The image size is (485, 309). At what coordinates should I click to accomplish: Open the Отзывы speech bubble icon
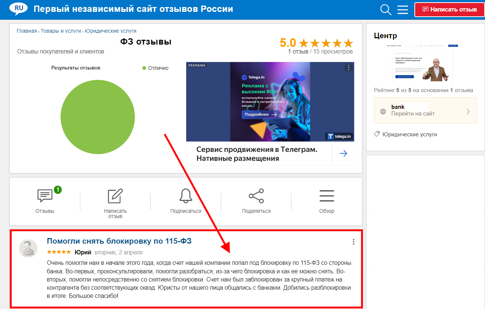(45, 196)
